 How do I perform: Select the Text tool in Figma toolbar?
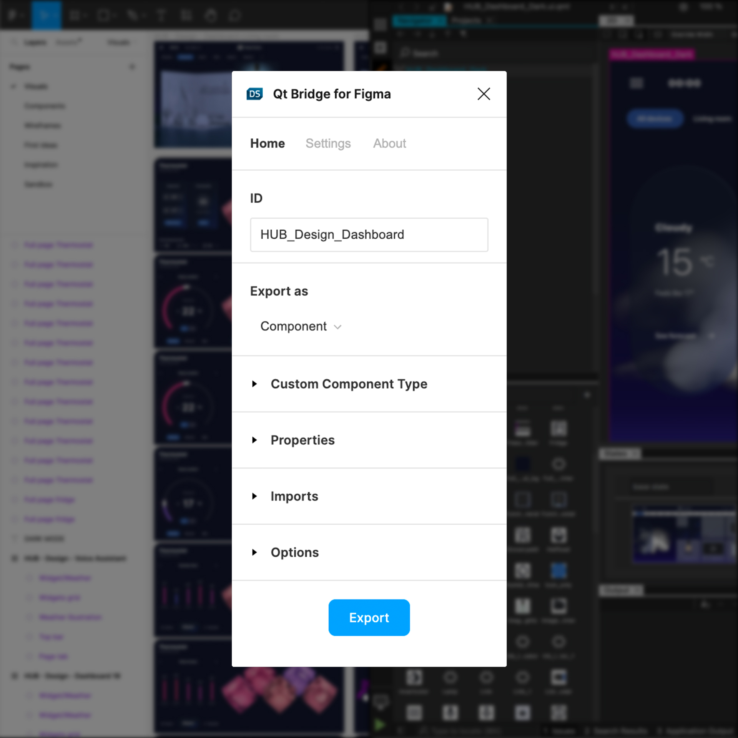click(x=161, y=15)
